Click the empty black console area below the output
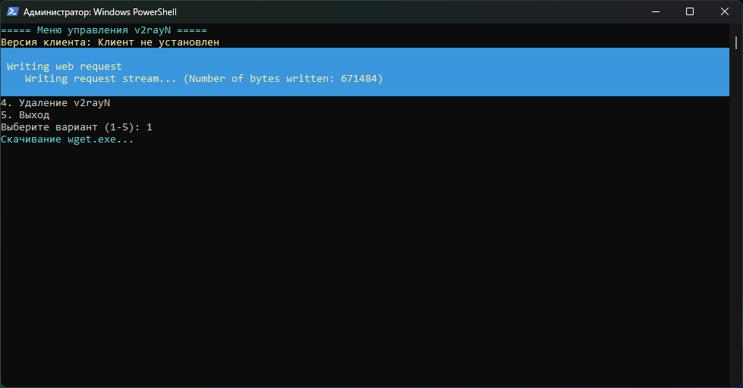 coord(364,265)
